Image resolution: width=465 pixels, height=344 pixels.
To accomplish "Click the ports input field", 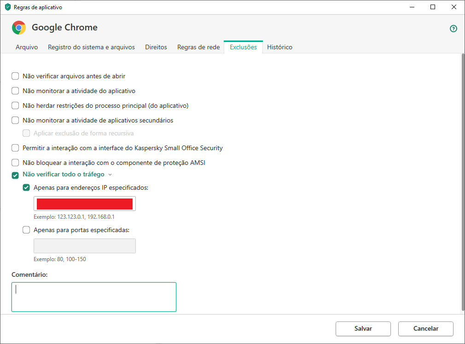I will click(x=85, y=246).
